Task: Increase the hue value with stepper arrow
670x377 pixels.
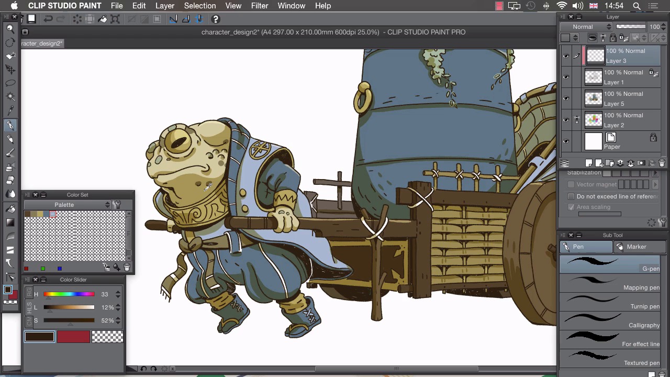Action: click(x=118, y=292)
